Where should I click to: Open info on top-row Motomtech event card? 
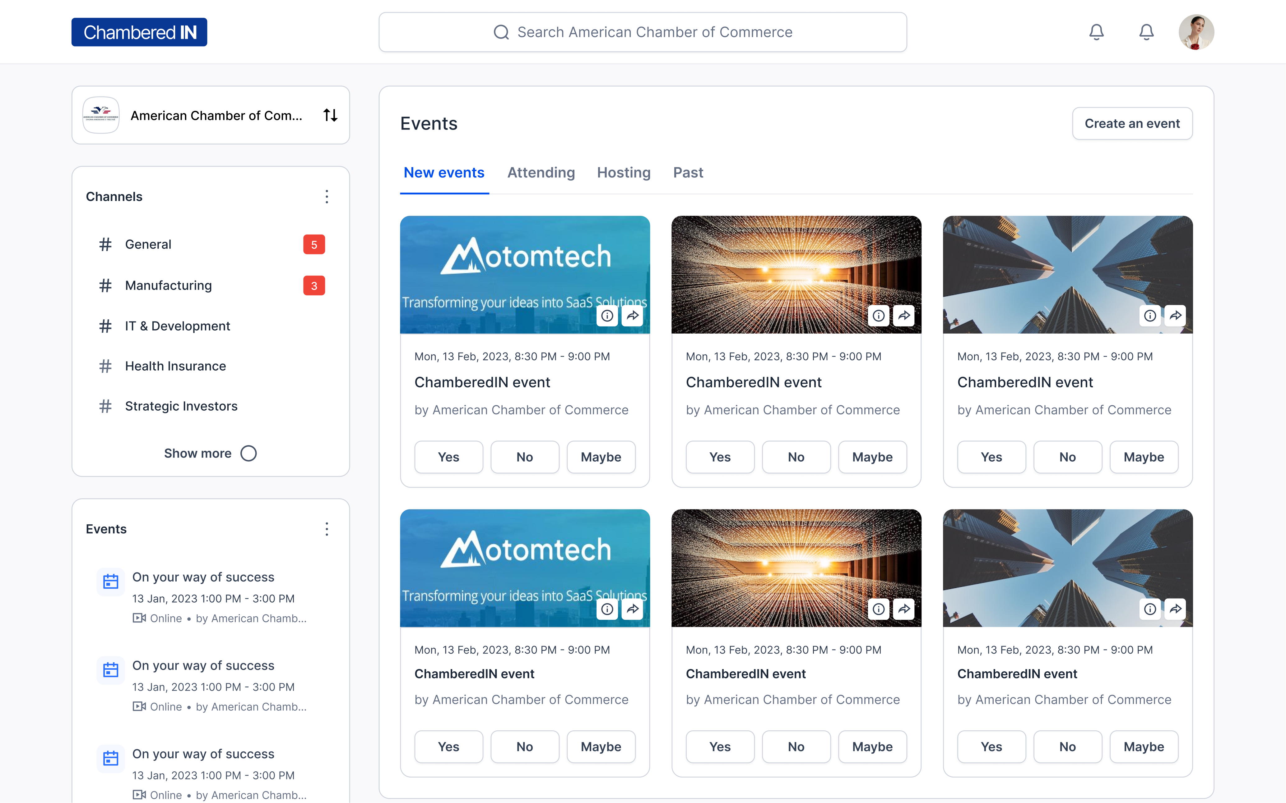coord(607,316)
